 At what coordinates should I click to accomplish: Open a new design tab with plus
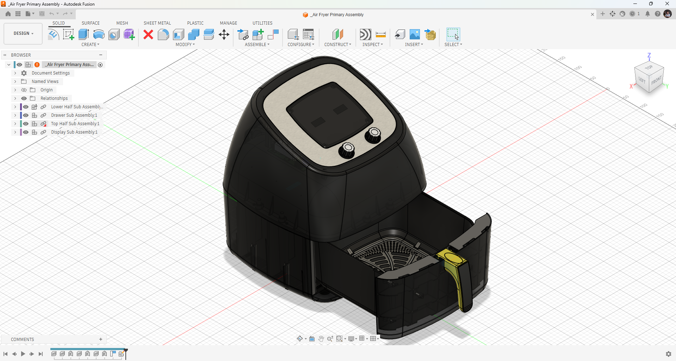click(603, 14)
